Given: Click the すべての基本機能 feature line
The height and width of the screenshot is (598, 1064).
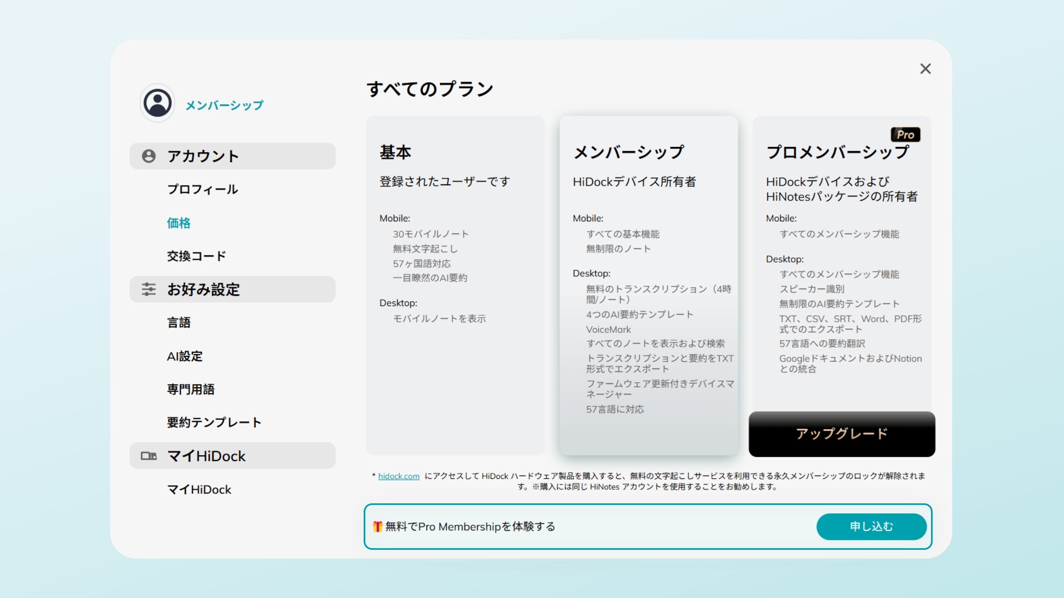Looking at the screenshot, I should 623,234.
